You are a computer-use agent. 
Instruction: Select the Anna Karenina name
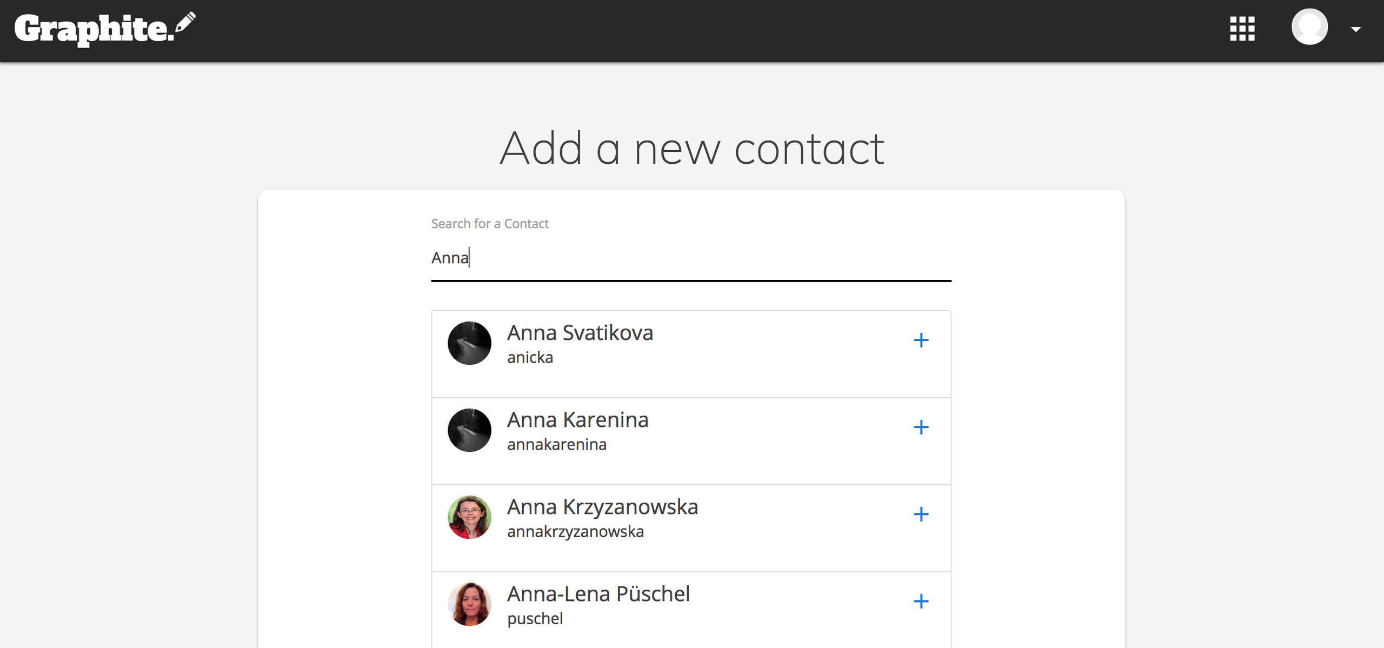click(x=577, y=420)
